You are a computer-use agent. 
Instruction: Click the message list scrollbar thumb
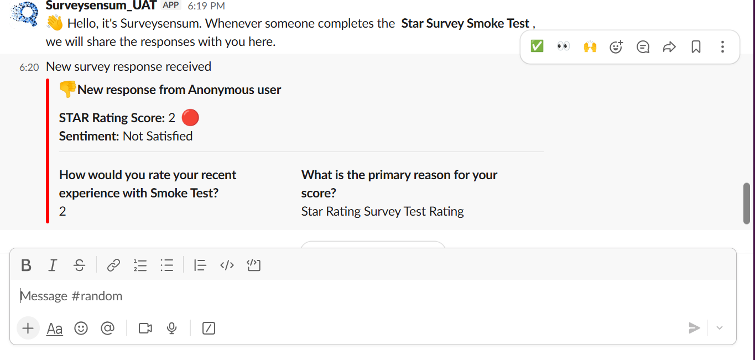pos(747,203)
